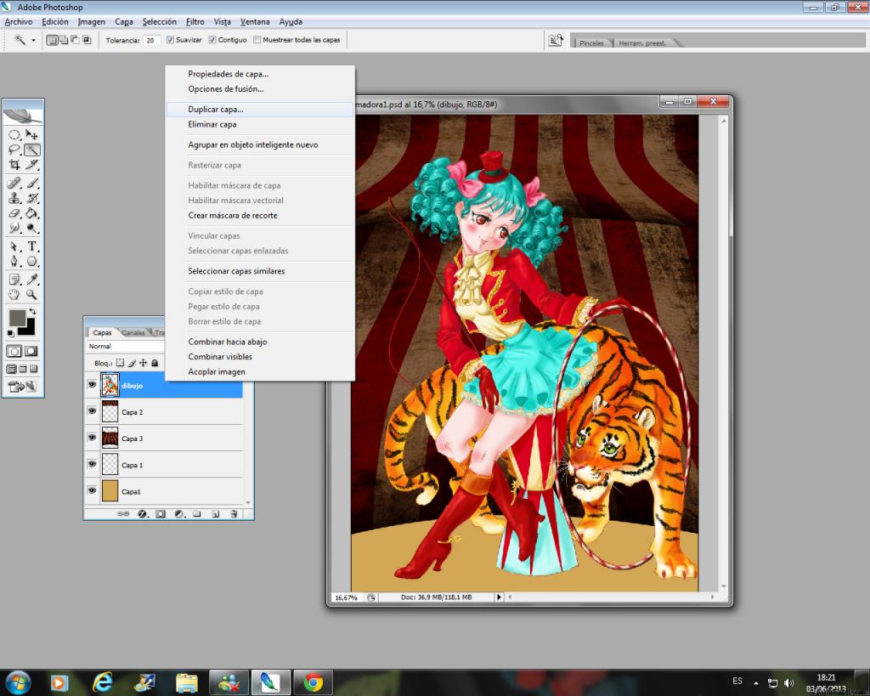Select the Clone Stamp tool
Image resolution: width=870 pixels, height=696 pixels.
click(14, 198)
